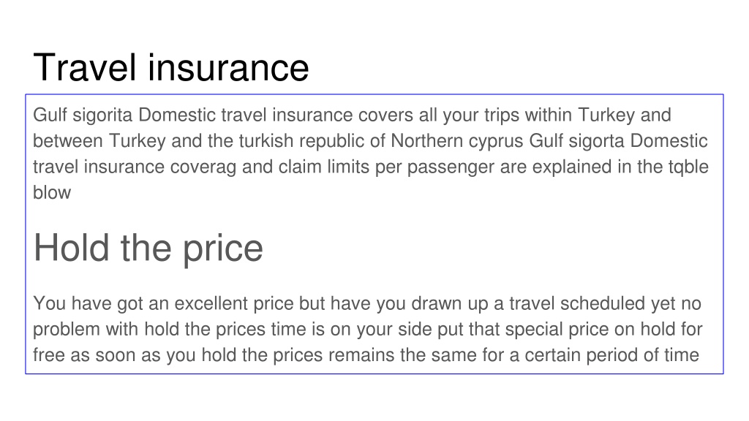Click the word blow ending the first paragraph
This screenshot has width=749, height=421.
coord(52,192)
